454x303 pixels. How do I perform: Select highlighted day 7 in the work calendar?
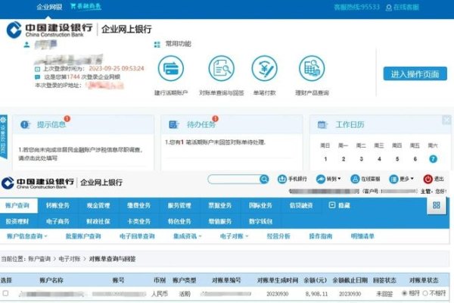click(433, 159)
